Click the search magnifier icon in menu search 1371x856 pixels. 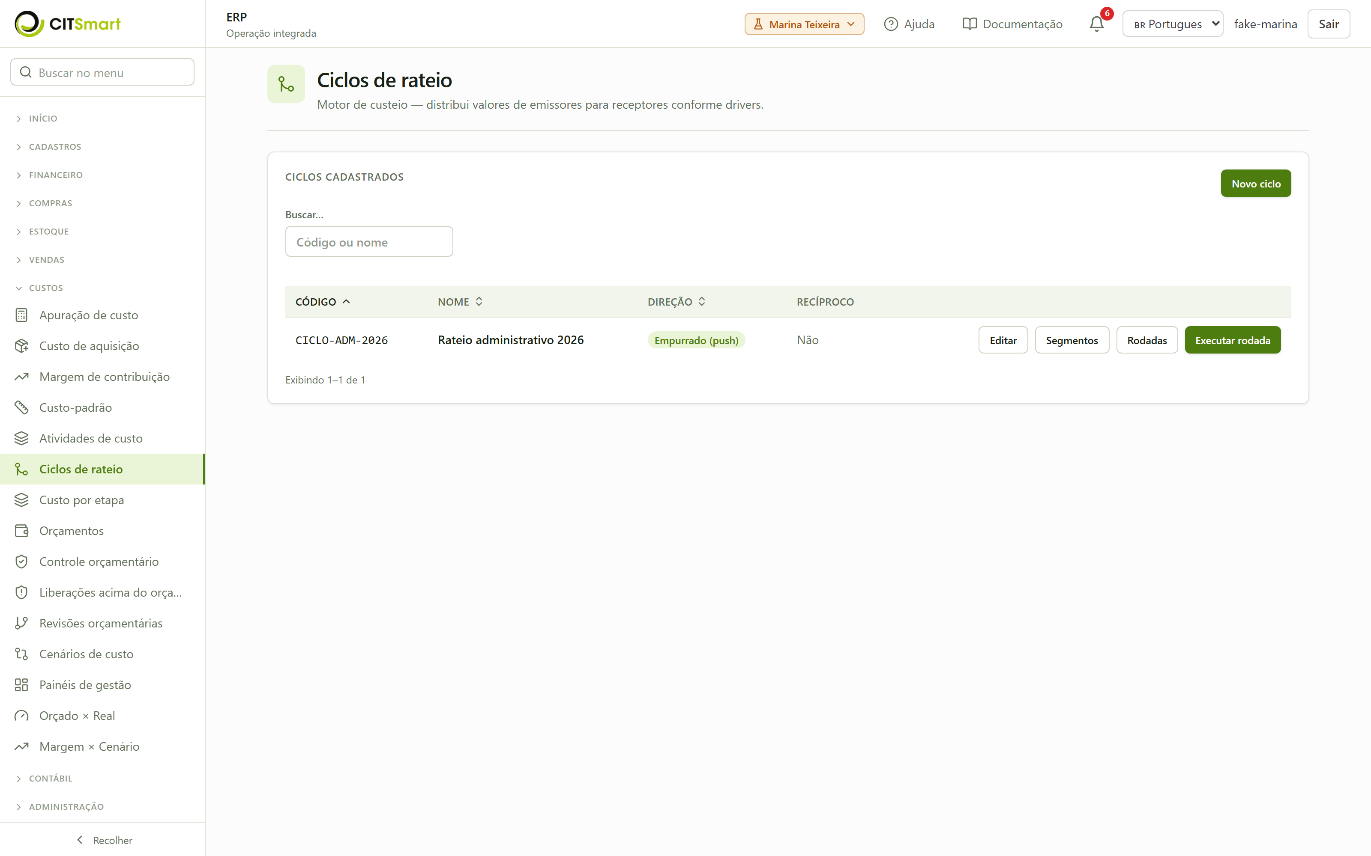pos(26,72)
